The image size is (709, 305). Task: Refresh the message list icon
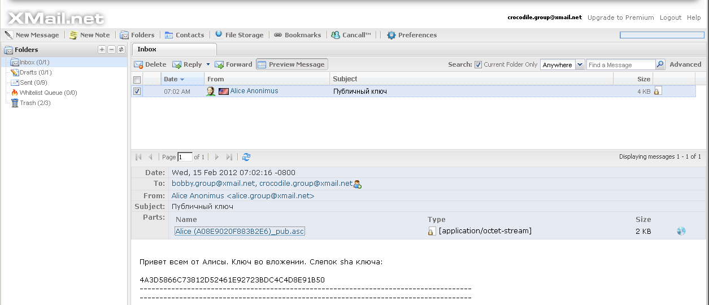pos(246,157)
